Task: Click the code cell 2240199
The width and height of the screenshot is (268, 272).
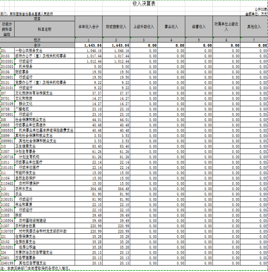Action: pos(7,263)
